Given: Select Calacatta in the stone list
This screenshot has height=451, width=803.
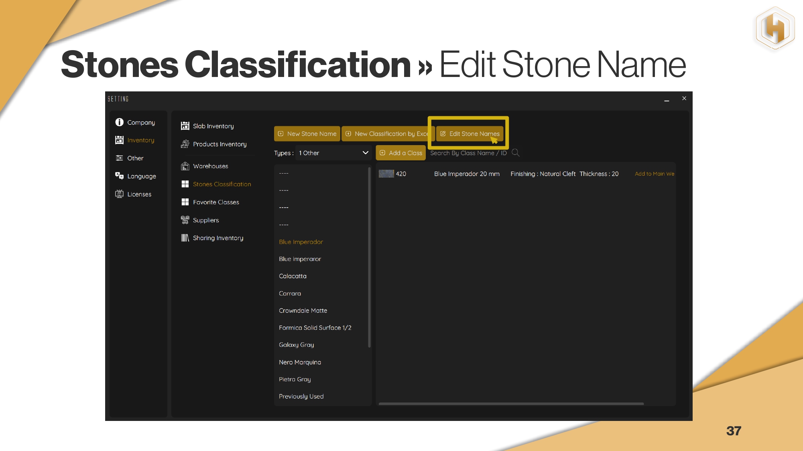Looking at the screenshot, I should [293, 276].
